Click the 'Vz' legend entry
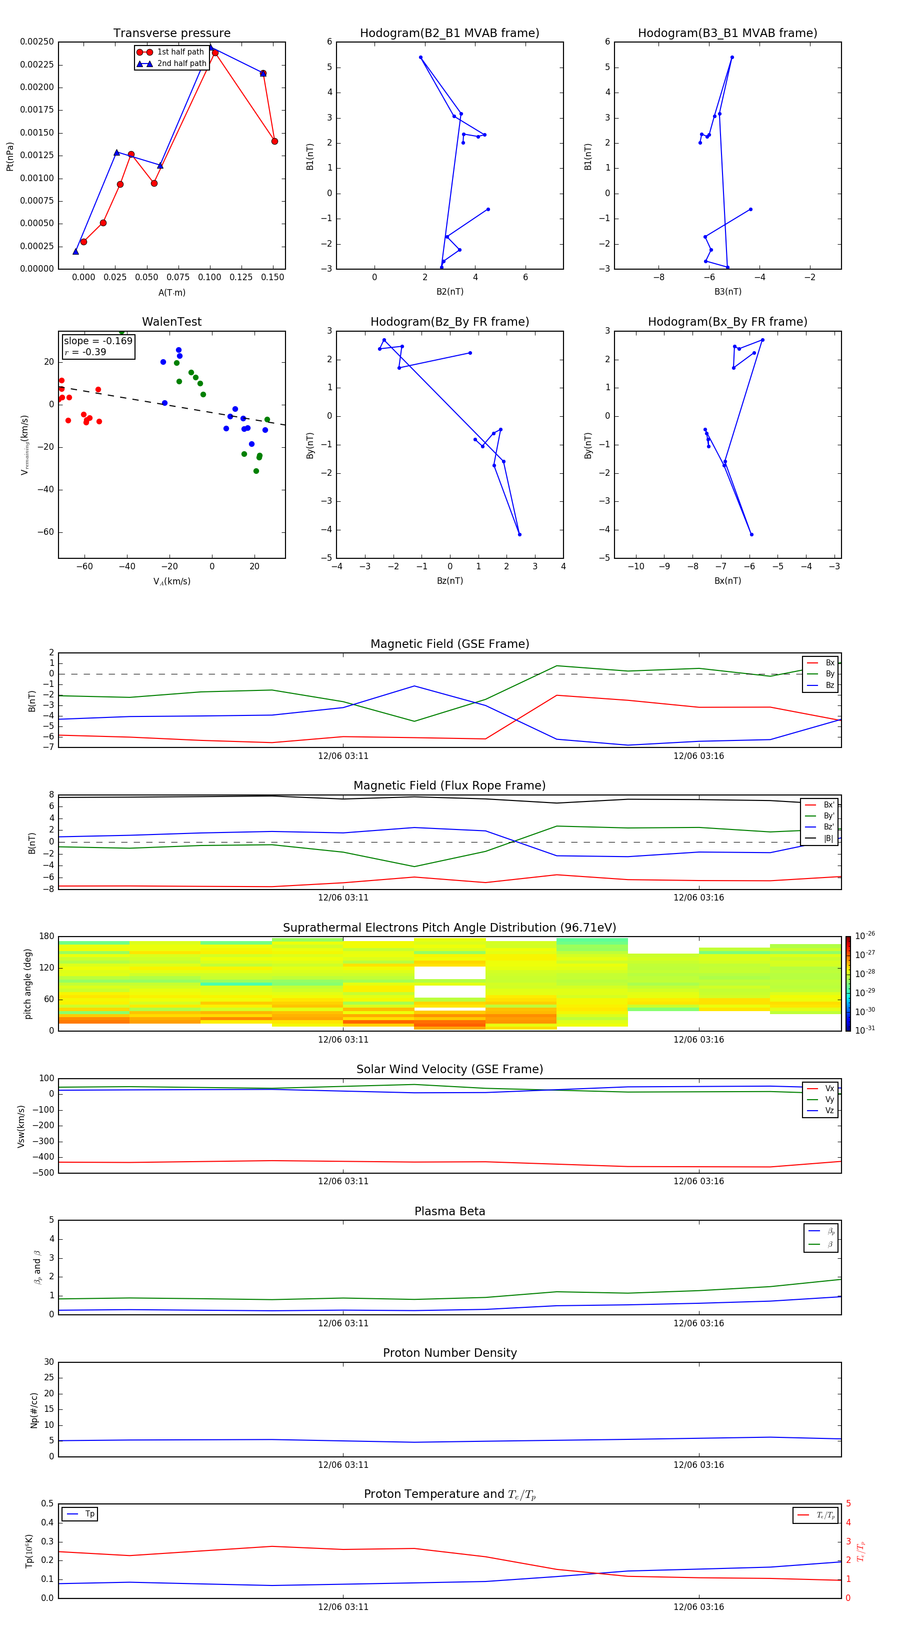Screen dimensions: 900x1651 (820, 1111)
